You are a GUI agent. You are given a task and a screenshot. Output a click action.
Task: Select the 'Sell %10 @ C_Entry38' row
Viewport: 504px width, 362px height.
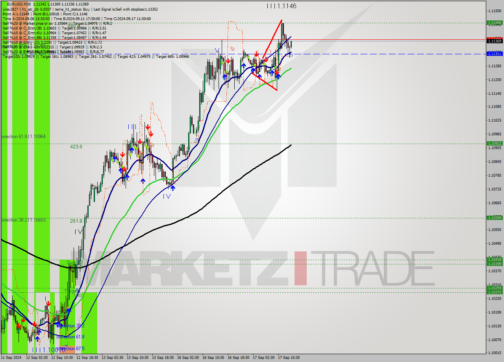pos(54,28)
